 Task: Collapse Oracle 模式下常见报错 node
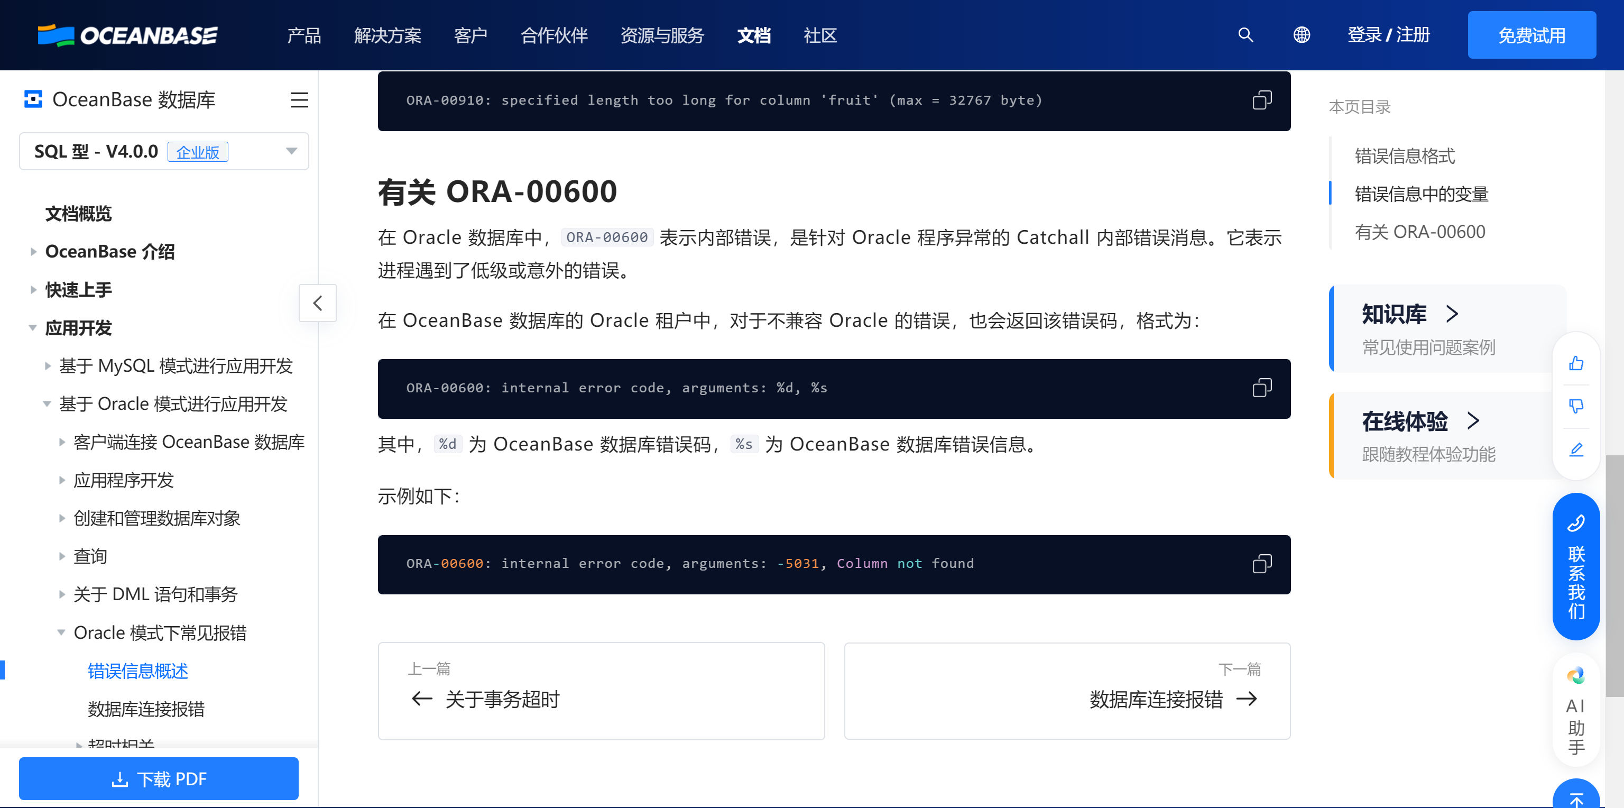[x=61, y=632]
